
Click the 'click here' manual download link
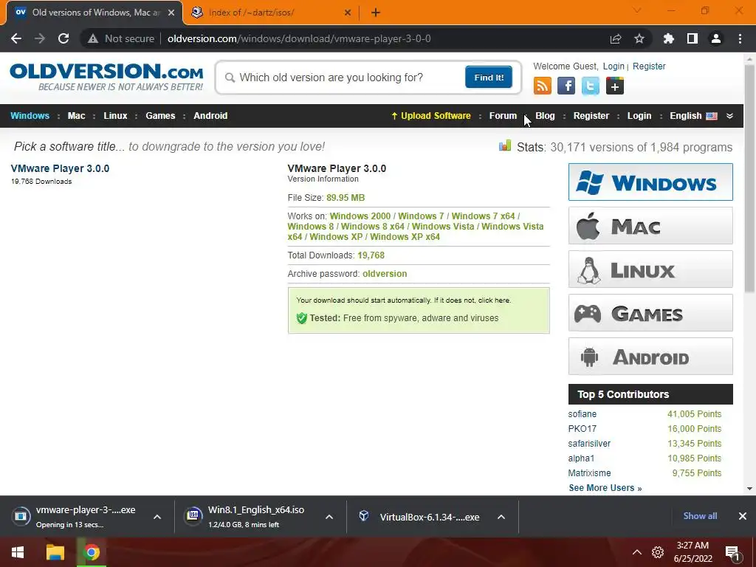pyautogui.click(x=494, y=300)
